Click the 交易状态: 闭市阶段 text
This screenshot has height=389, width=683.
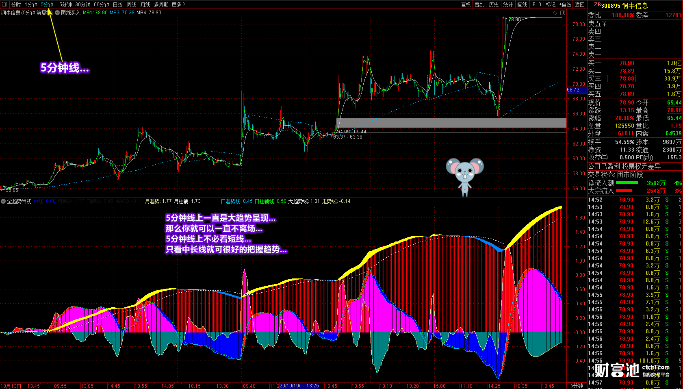coord(615,174)
